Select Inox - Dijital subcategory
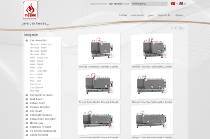 [36, 78]
